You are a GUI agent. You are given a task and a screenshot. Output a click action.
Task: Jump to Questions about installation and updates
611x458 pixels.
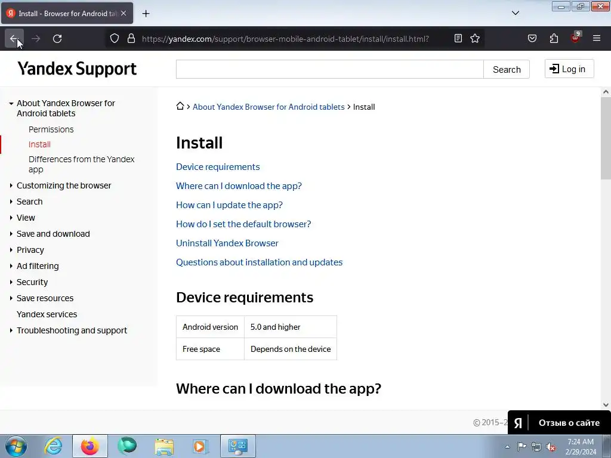[x=259, y=262]
